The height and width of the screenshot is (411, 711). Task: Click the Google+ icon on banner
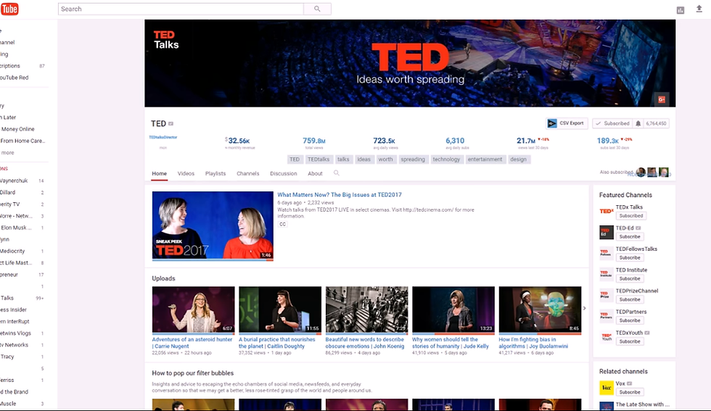coord(662,100)
